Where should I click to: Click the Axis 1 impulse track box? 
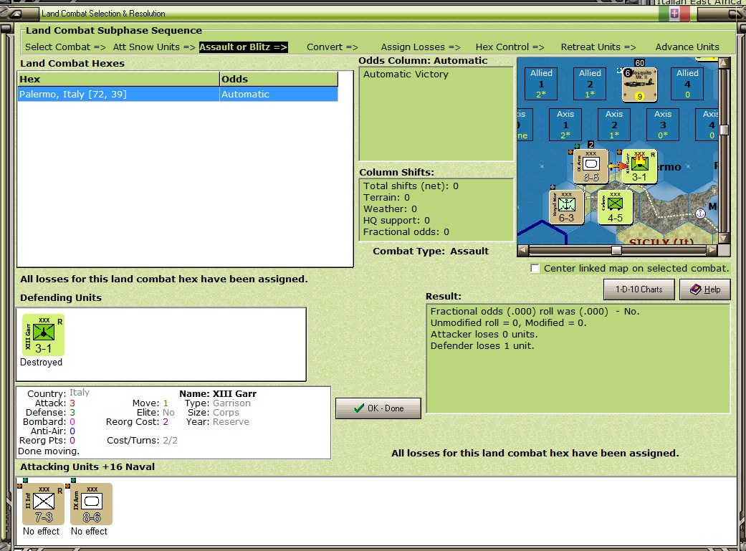(565, 125)
